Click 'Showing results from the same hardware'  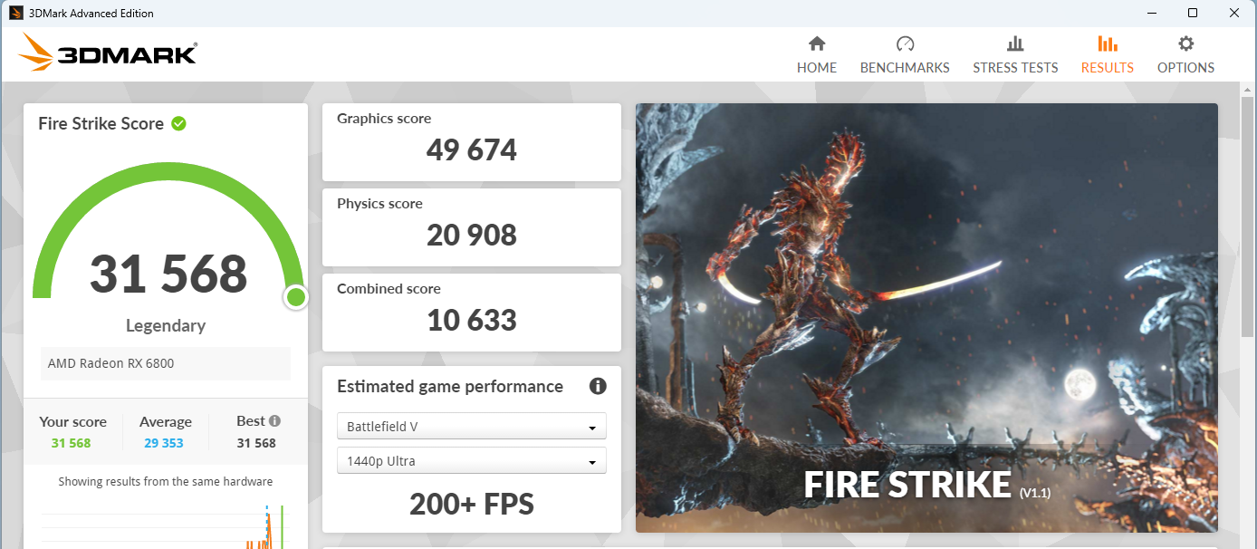click(x=166, y=481)
